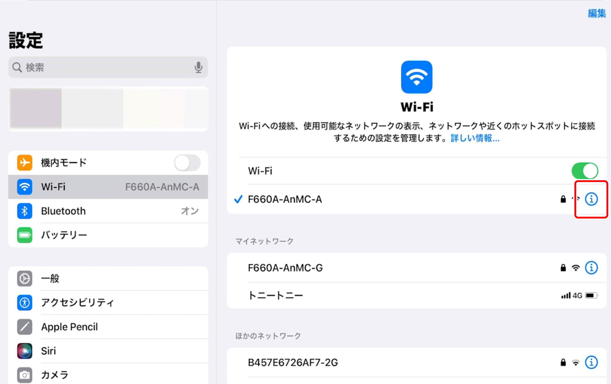Click the large Wi-Fi header icon
Viewport: 611px width, 384px height.
tap(416, 77)
